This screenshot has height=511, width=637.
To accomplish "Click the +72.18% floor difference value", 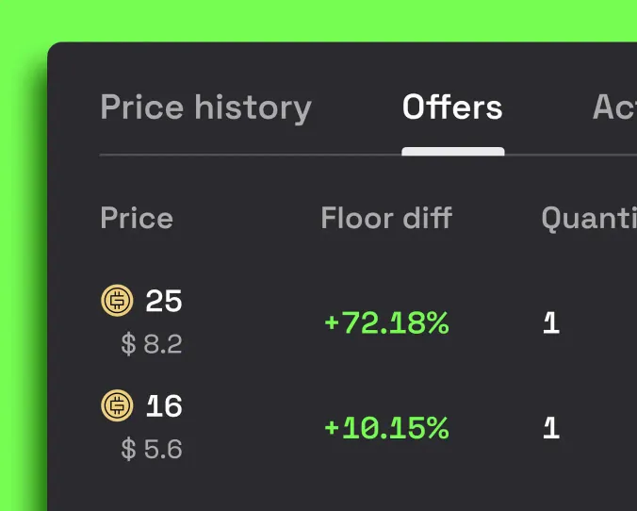I will (x=386, y=323).
